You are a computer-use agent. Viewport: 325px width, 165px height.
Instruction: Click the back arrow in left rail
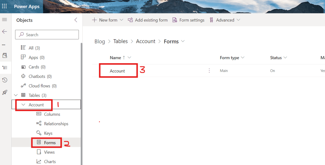coord(4,31)
